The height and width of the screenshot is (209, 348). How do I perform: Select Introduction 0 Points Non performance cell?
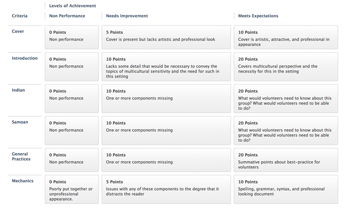[x=72, y=67]
